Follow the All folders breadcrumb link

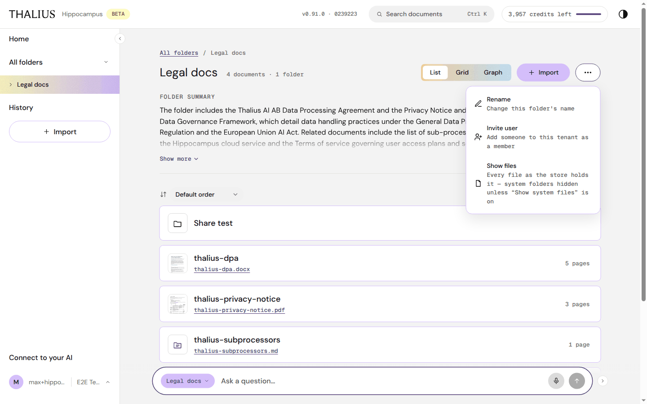click(x=179, y=53)
